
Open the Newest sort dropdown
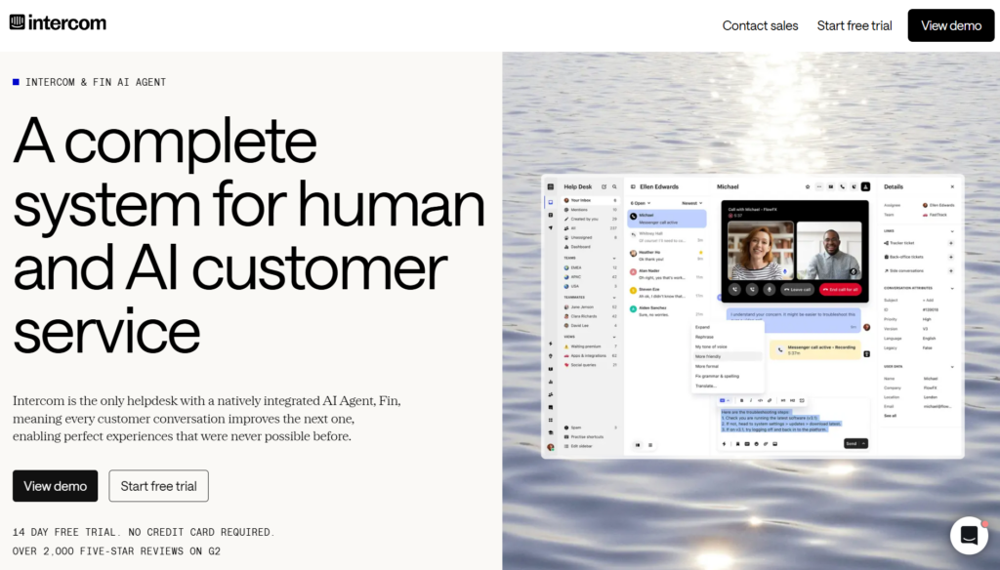[692, 203]
